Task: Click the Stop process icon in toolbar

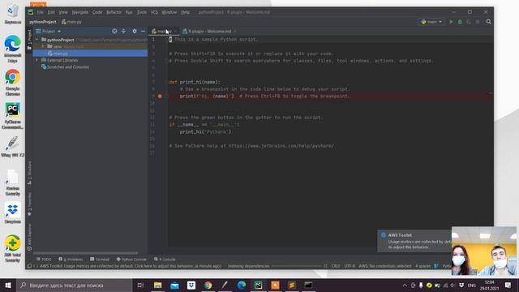Action: pos(478,22)
